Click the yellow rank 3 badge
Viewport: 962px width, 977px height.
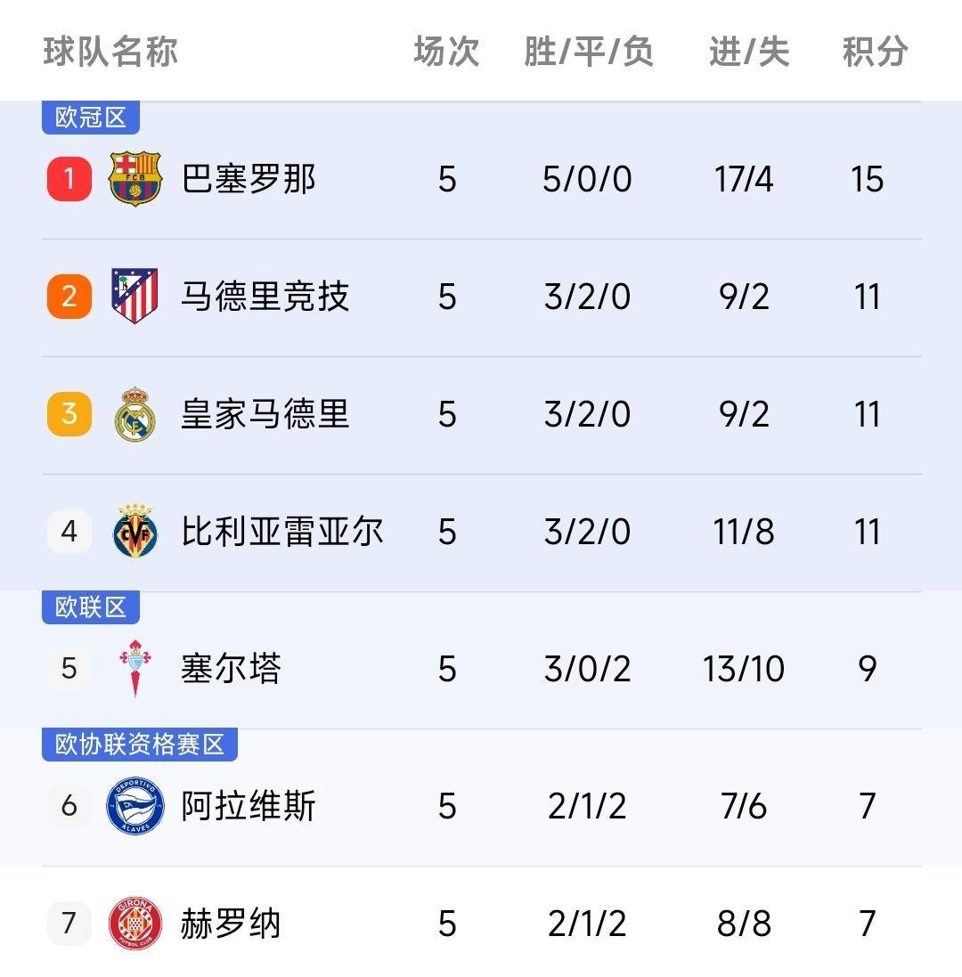69,414
